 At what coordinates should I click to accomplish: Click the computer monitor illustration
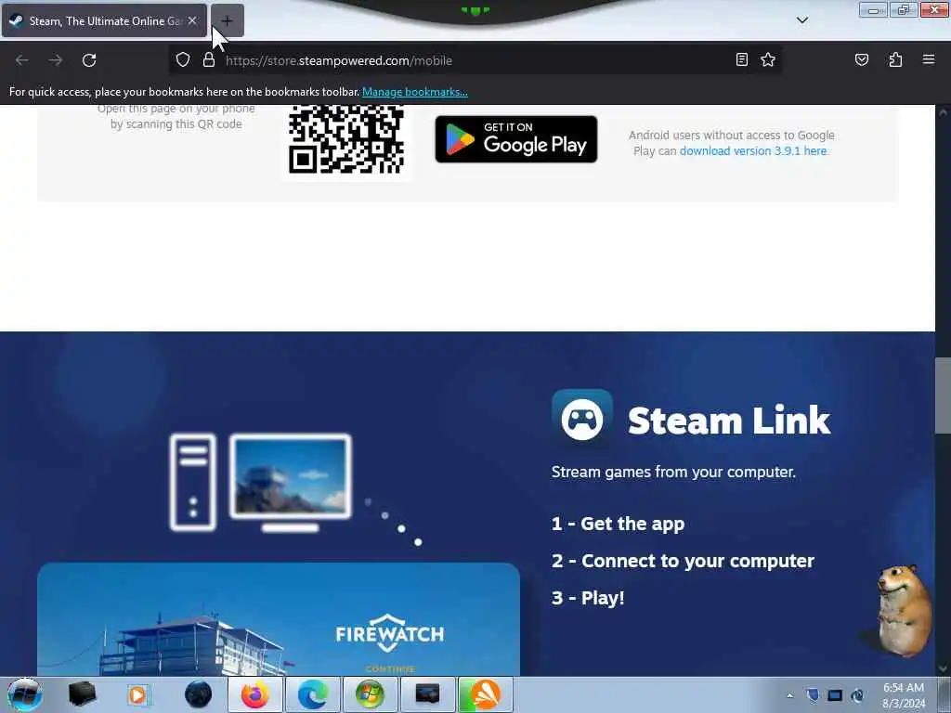click(291, 483)
